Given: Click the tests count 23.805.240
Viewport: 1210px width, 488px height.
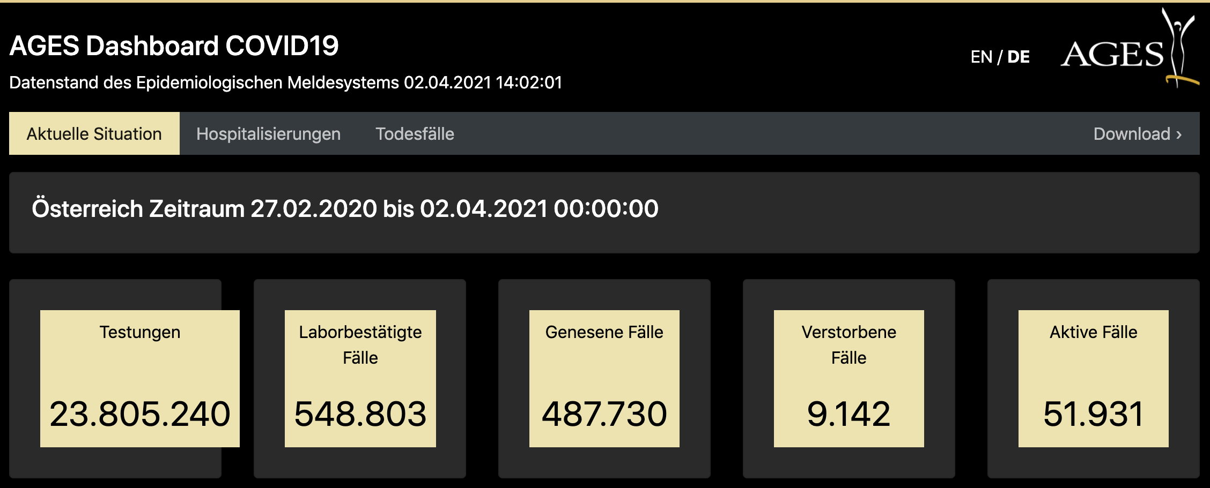Looking at the screenshot, I should 140,414.
